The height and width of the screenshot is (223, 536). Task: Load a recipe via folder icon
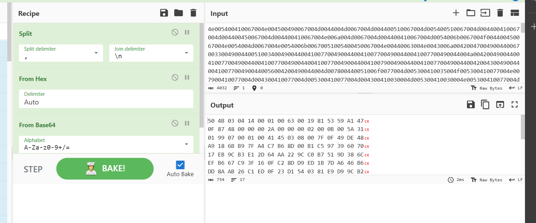tap(179, 13)
